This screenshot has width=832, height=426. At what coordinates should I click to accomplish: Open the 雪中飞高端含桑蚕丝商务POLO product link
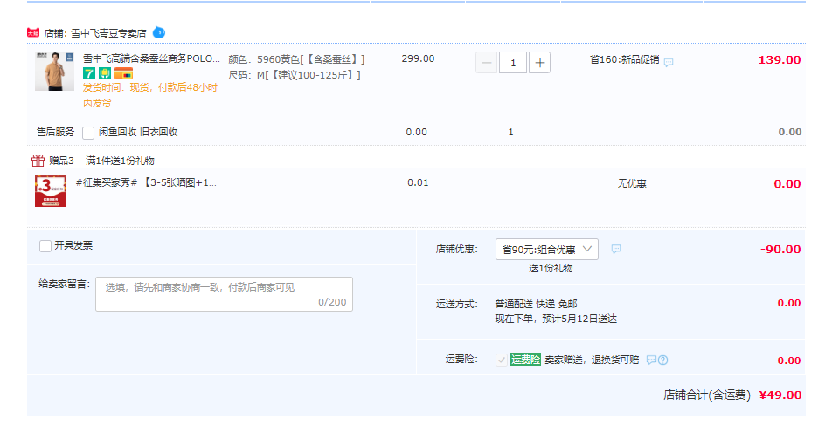151,58
